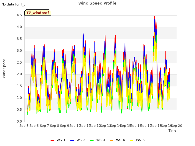Click the 4.0 y-axis tick label
The height and width of the screenshot is (146, 195).
coord(19,27)
